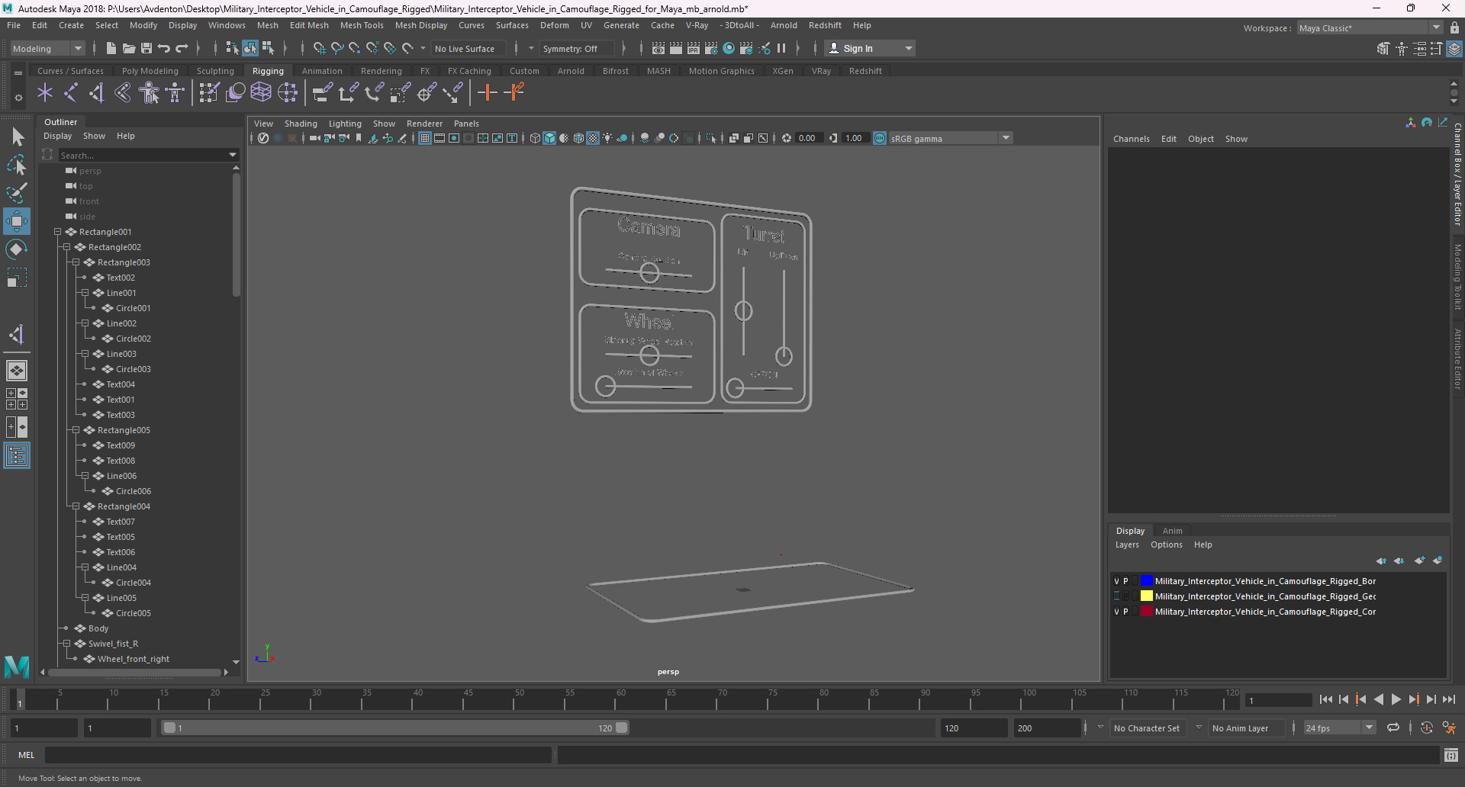
Task: Toggle Snap to grids
Action: point(320,48)
